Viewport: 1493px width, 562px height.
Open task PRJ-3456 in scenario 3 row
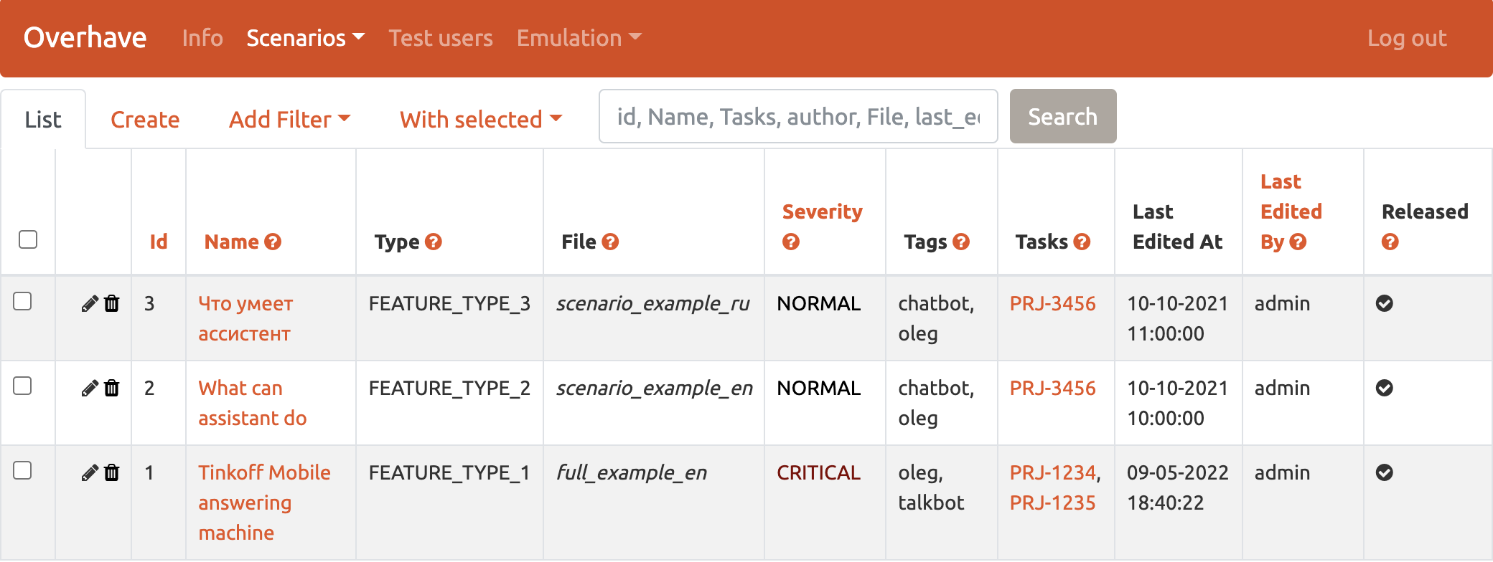pyautogui.click(x=1052, y=303)
